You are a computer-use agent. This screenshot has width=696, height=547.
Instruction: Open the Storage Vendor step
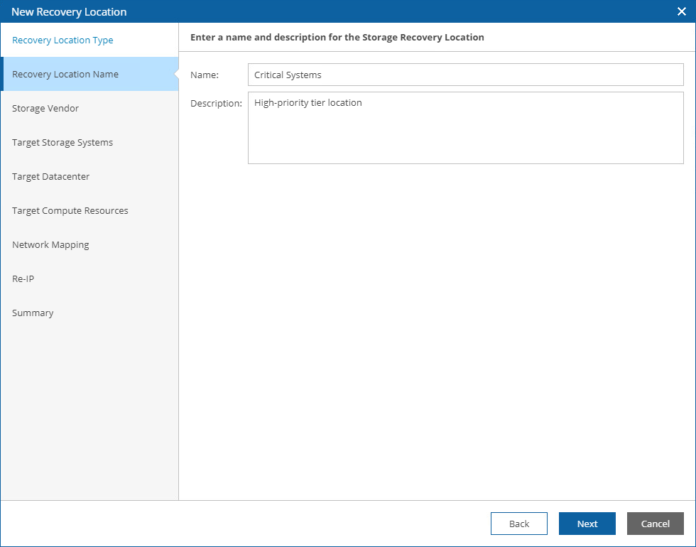[45, 109]
